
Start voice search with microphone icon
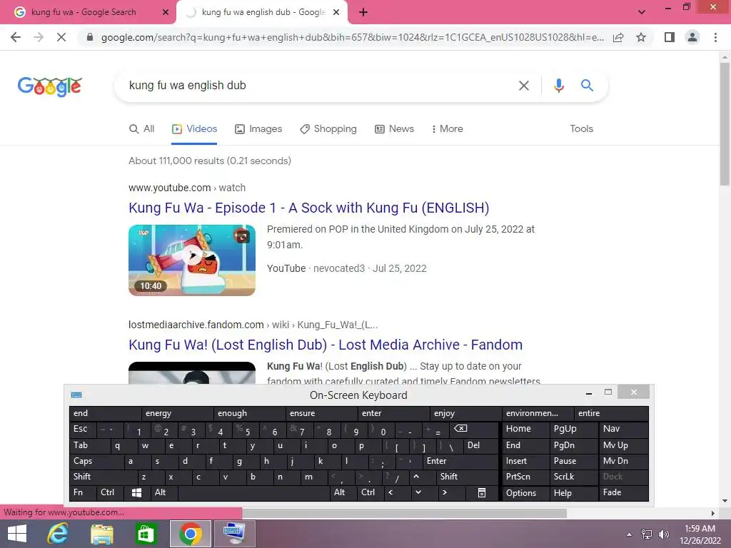coord(559,86)
